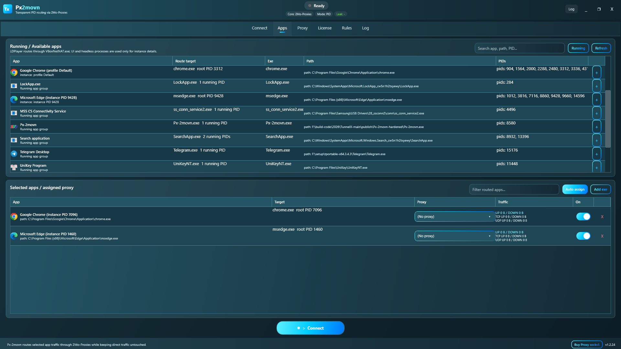Remove Google Chrome PID 7096 with red X
This screenshot has width=621, height=349.
coord(602,217)
